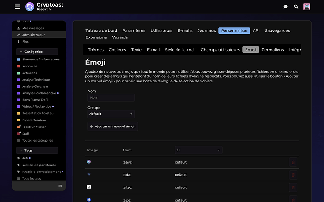Open the Wizards tab

point(120,37)
